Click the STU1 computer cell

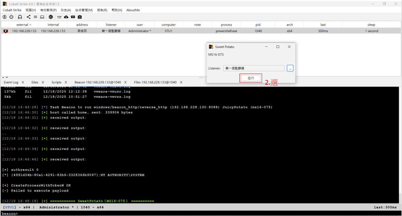169,31
